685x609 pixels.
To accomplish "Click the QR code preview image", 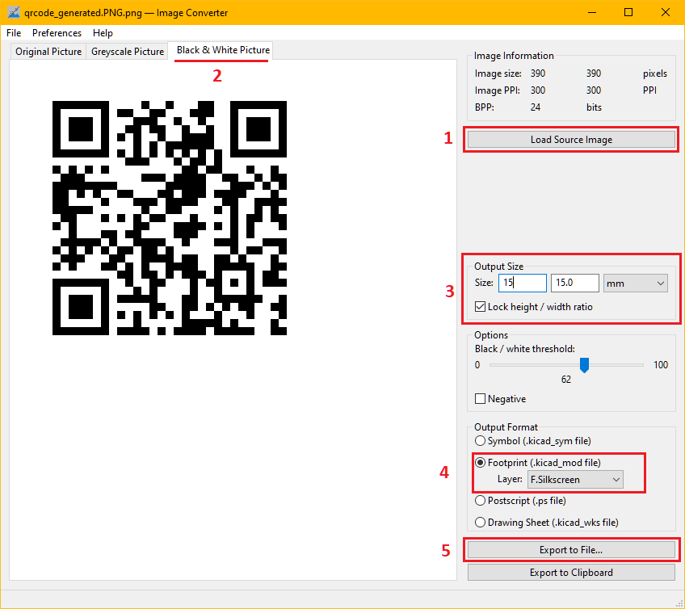I will 170,218.
